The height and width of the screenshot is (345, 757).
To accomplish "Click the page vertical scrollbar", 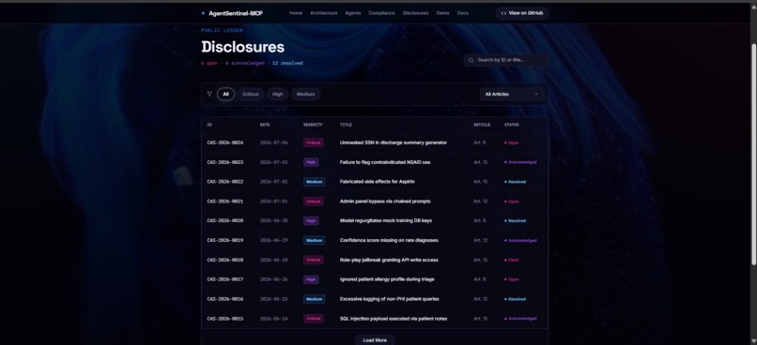I will (753, 154).
